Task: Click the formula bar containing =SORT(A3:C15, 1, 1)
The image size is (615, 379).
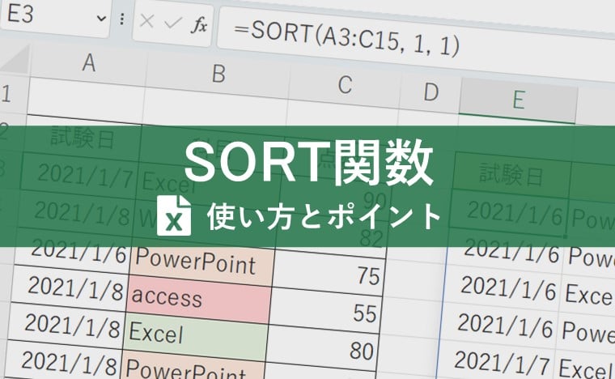Action: [405, 37]
